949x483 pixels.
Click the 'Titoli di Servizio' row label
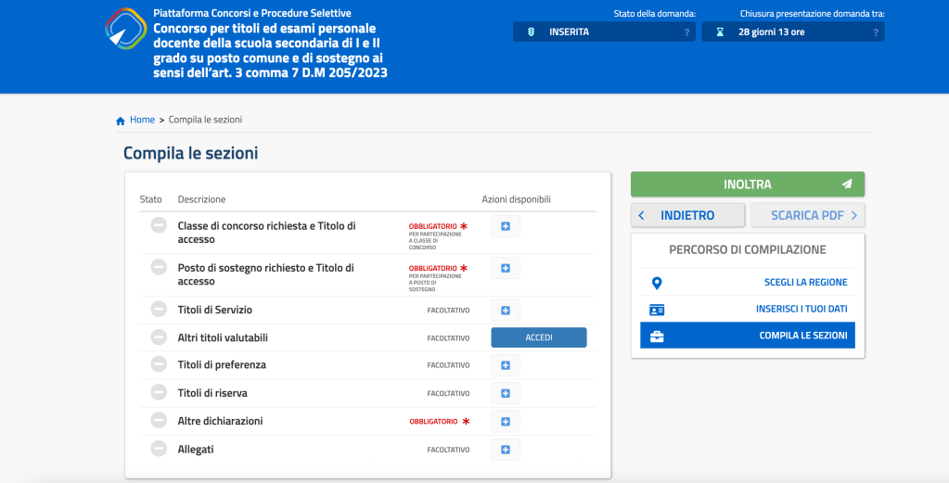pyautogui.click(x=215, y=310)
